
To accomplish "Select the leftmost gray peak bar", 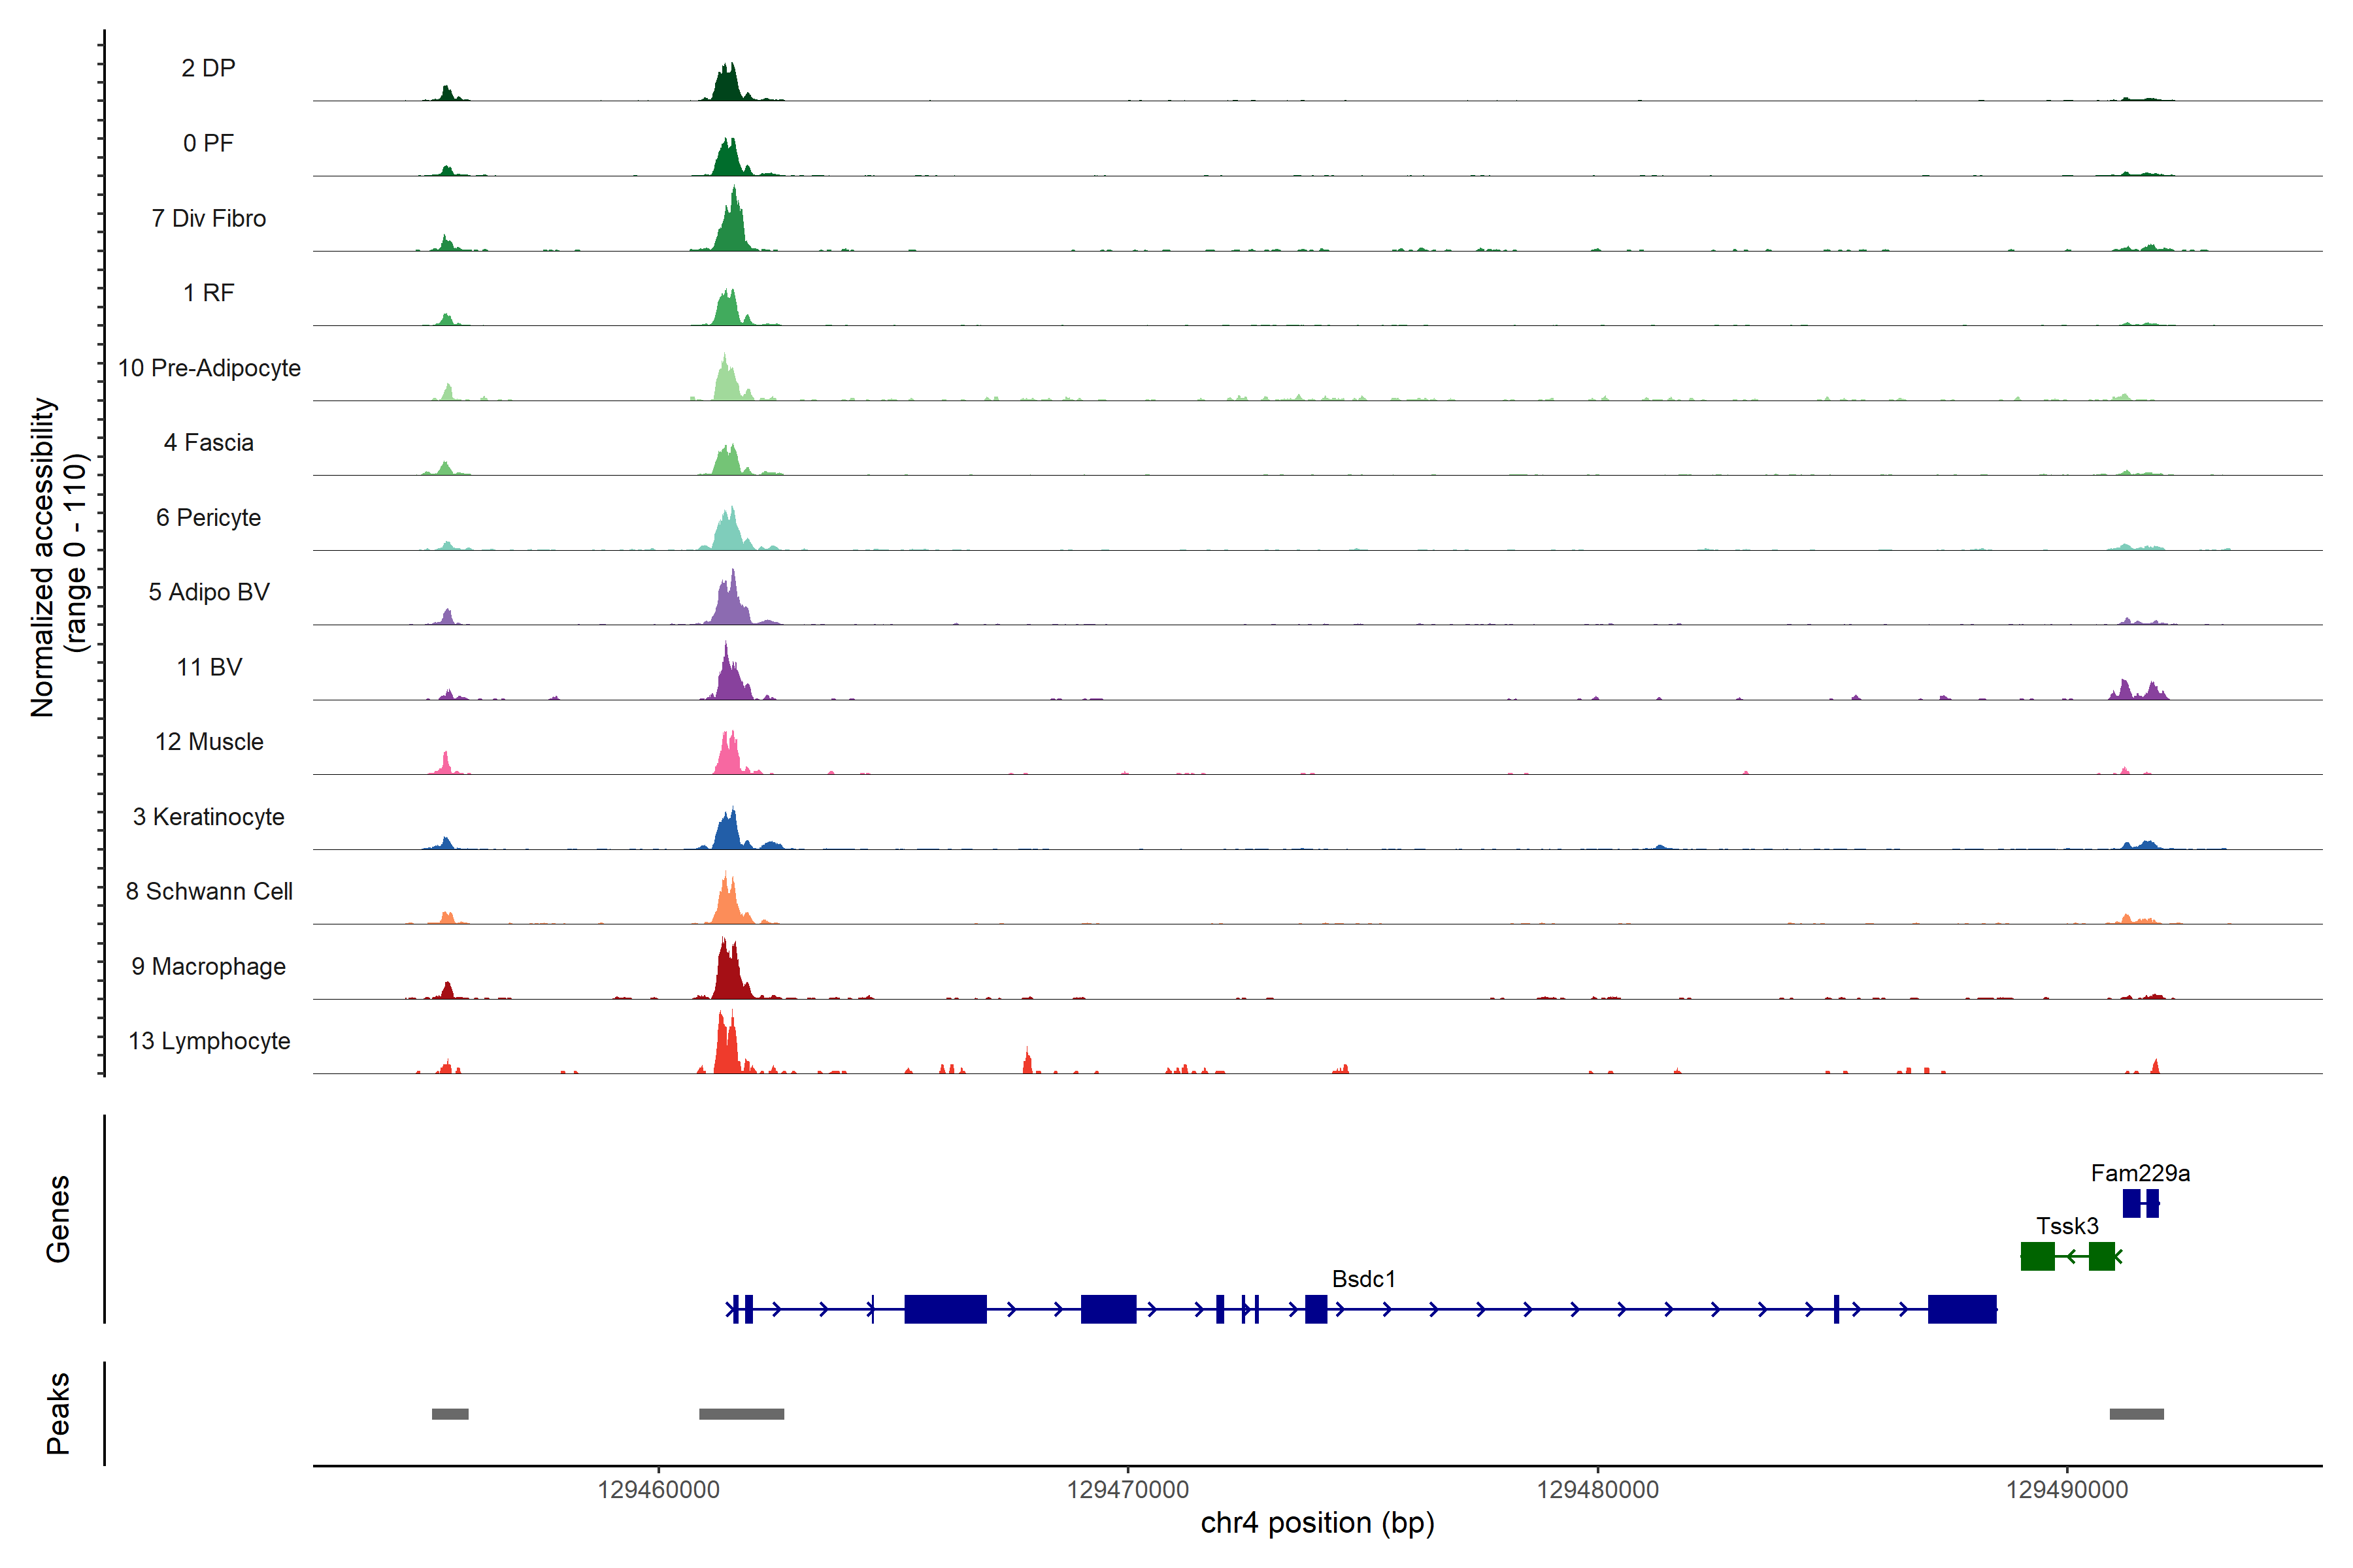I will pos(450,1414).
